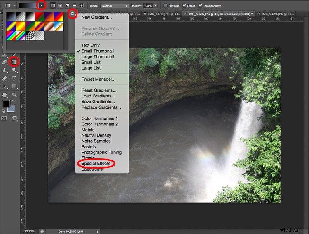Load the Pastels gradient set

89,147
